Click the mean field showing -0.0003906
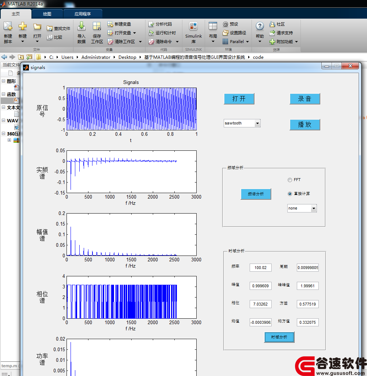Viewport: 367px width, 376px height. pyautogui.click(x=261, y=322)
